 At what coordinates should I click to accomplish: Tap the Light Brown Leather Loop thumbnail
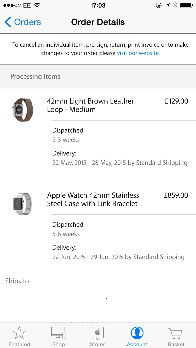coord(23,110)
